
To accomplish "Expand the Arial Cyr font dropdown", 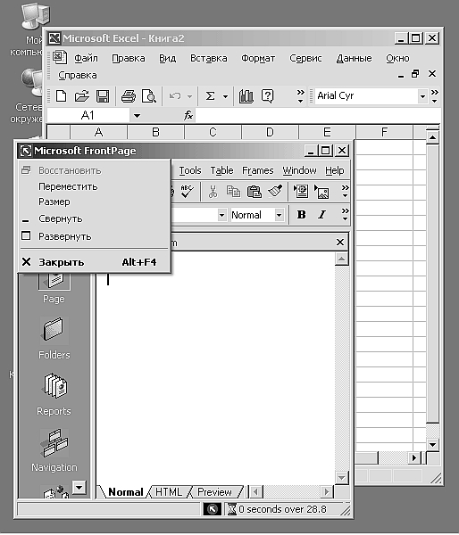I will [422, 96].
